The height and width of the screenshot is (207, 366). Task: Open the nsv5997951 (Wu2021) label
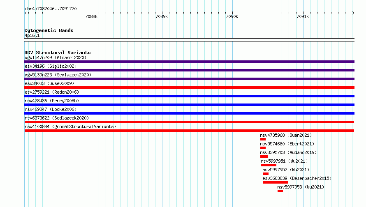[284, 161]
